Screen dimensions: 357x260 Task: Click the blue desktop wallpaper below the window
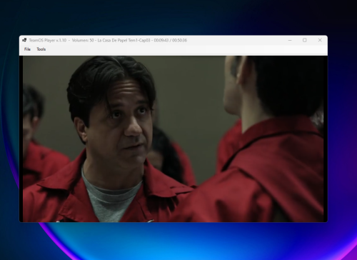point(178,241)
